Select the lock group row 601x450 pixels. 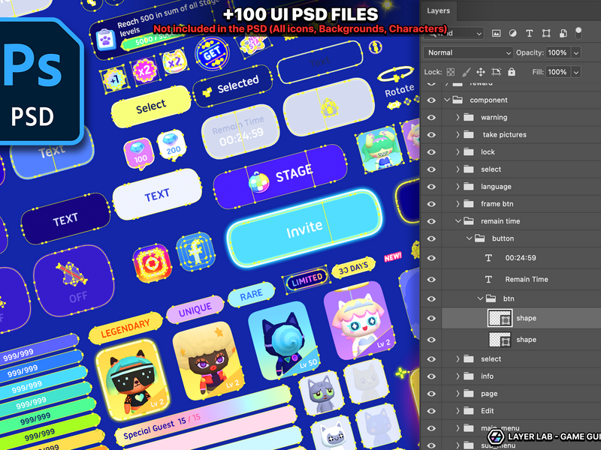point(511,152)
